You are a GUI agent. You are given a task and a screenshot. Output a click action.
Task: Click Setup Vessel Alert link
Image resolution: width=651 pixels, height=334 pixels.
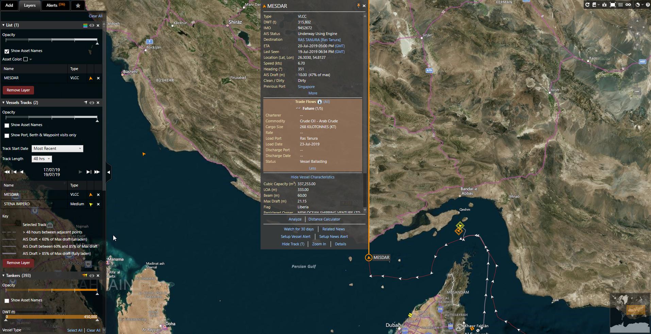pos(296,236)
